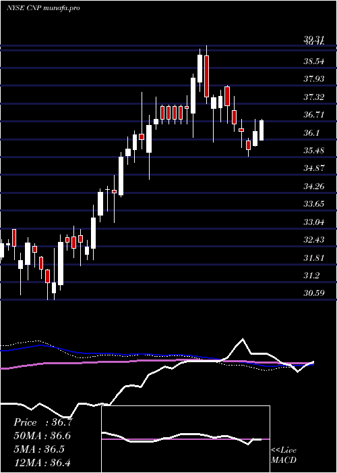
Task: Click the last white candlestick on the right
Action: [262, 130]
